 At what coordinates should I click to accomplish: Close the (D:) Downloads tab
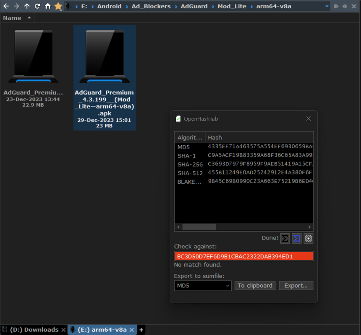[x=63, y=330]
